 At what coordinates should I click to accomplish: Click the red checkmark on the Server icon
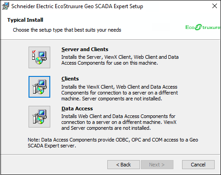pos(34,52)
